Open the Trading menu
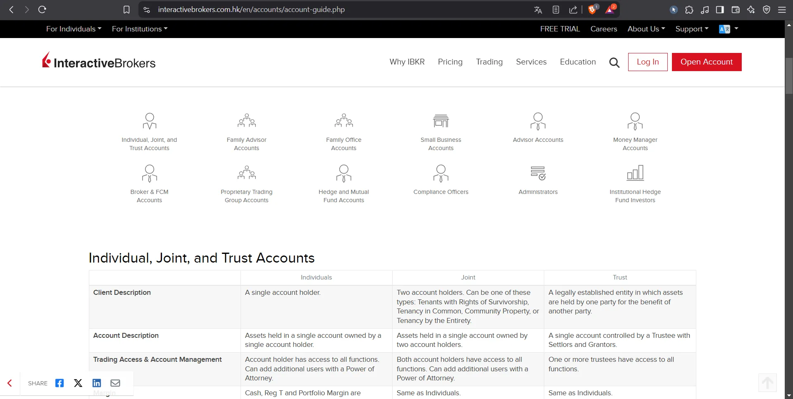The height and width of the screenshot is (399, 793). click(489, 62)
